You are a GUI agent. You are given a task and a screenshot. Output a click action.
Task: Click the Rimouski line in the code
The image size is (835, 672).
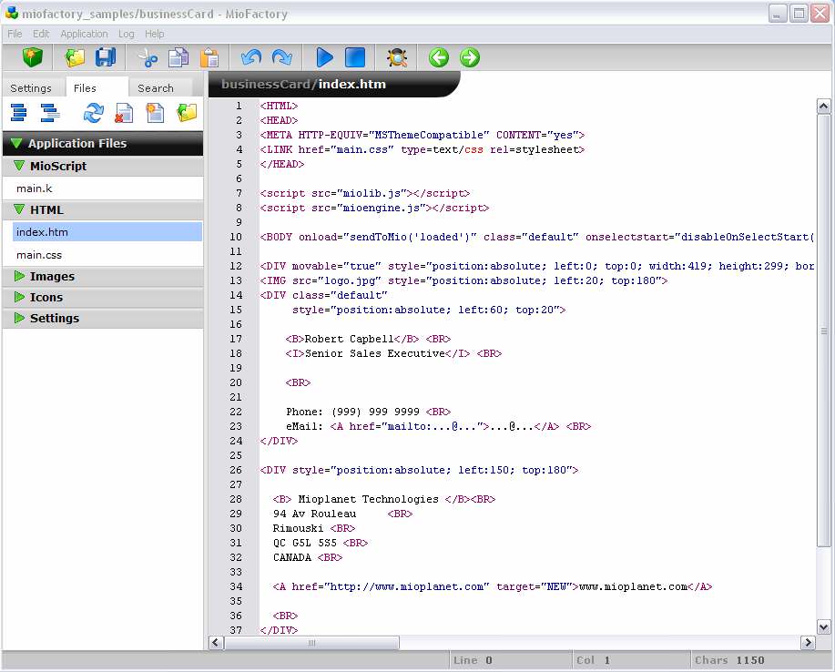[313, 528]
